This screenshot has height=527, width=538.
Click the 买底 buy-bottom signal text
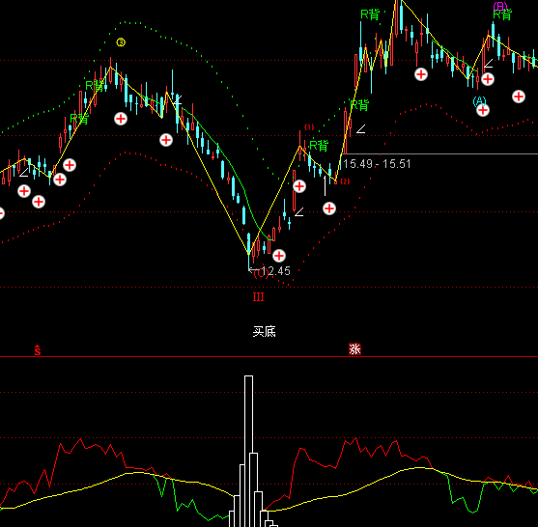click(x=265, y=332)
